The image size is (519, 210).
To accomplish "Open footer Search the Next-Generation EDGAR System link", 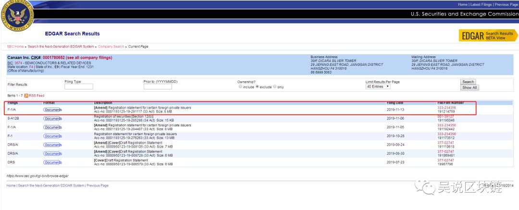I will pyautogui.click(x=51, y=186).
